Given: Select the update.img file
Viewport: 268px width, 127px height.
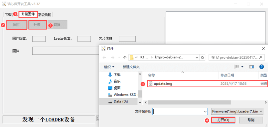Looking at the screenshot, I should click(208, 83).
